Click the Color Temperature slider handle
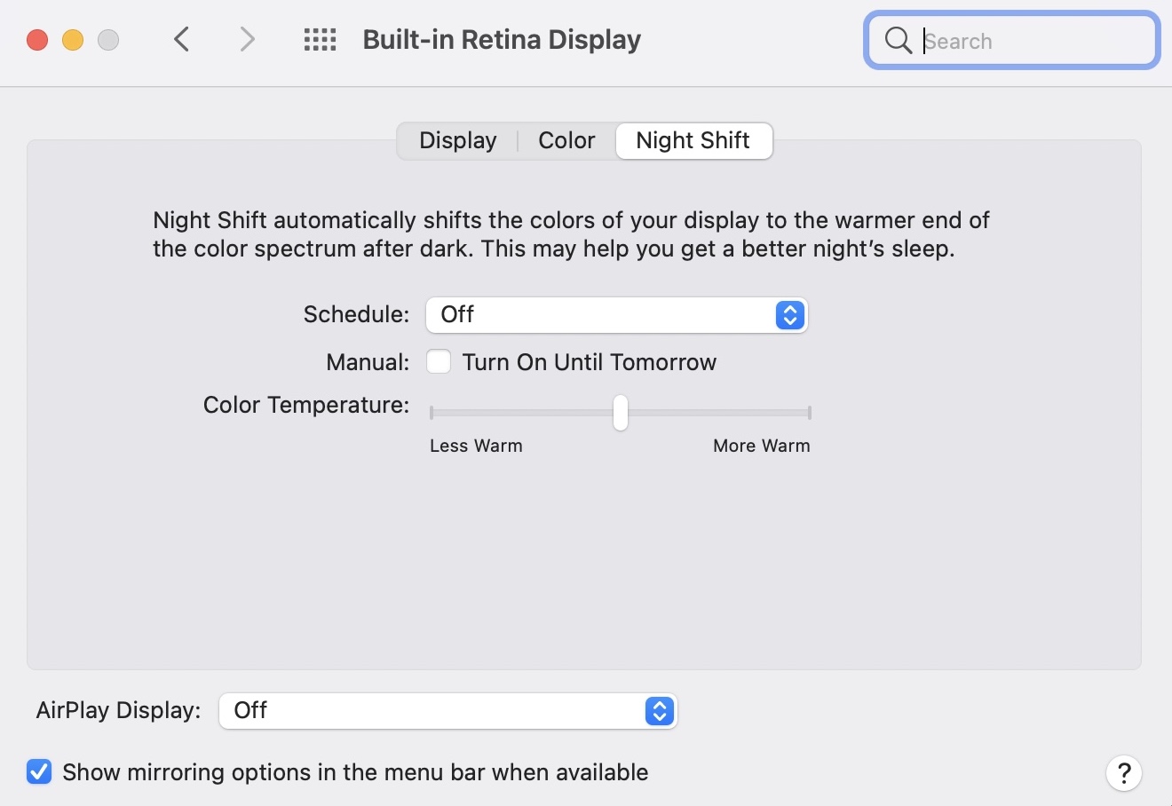The image size is (1172, 806). (621, 413)
